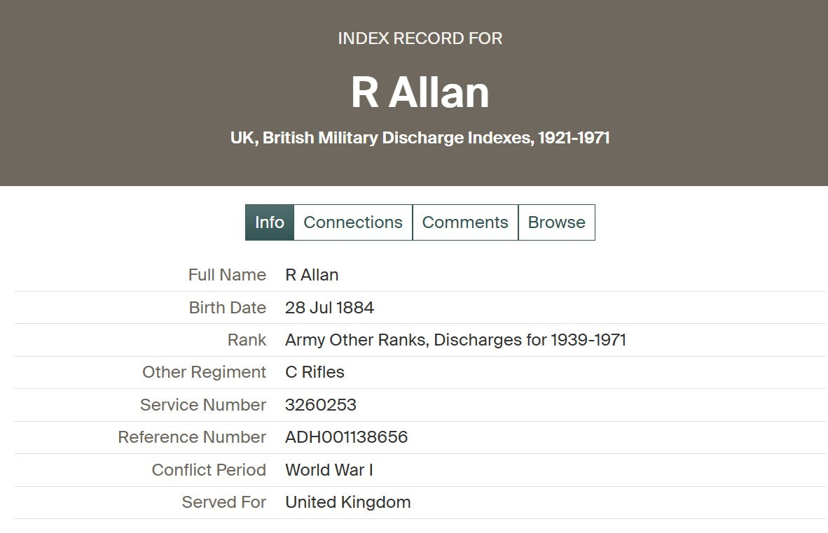Click service number 3260253
Screen dimensions: 828x533
tap(321, 405)
